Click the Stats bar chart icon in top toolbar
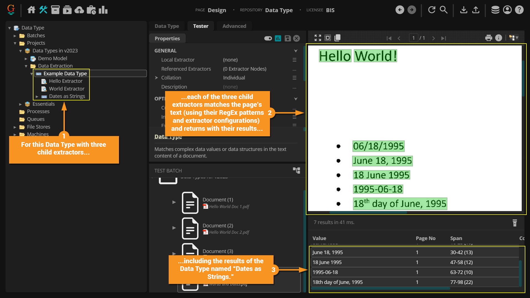The image size is (530, 298). point(103,10)
